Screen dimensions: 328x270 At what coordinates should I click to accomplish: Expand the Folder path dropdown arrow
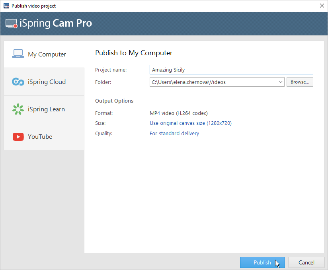pyautogui.click(x=281, y=82)
